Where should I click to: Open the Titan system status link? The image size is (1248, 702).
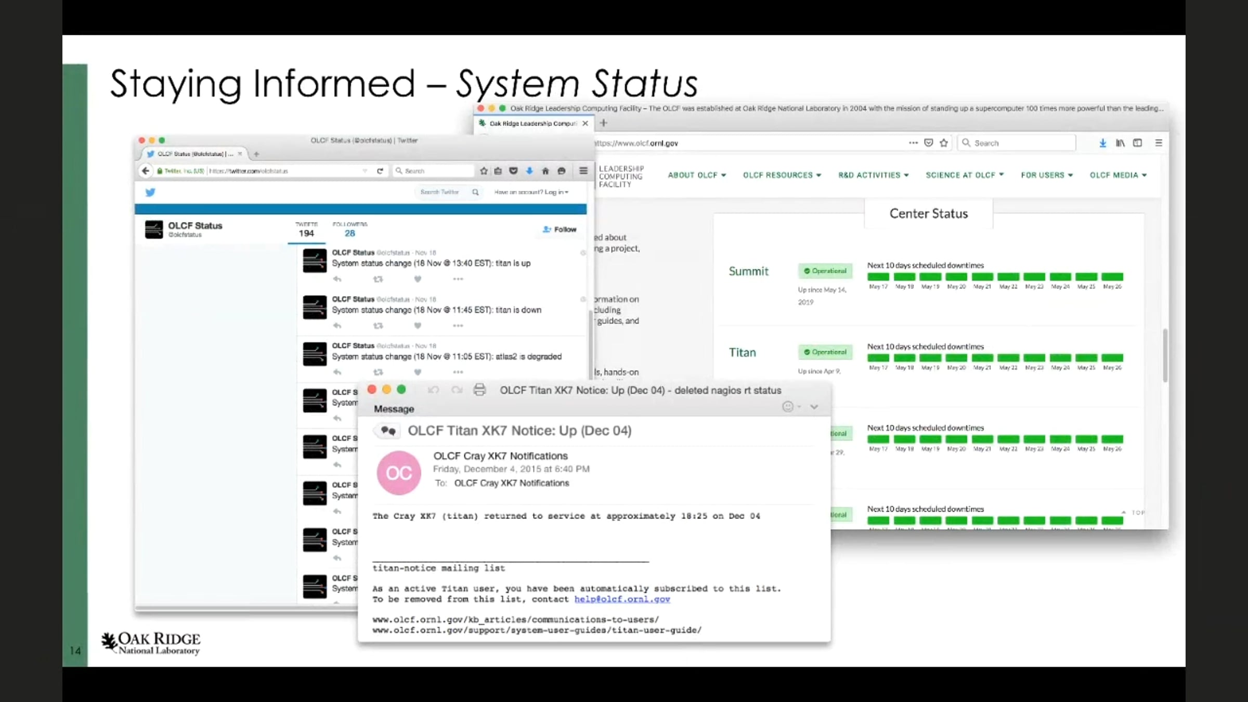(x=742, y=353)
